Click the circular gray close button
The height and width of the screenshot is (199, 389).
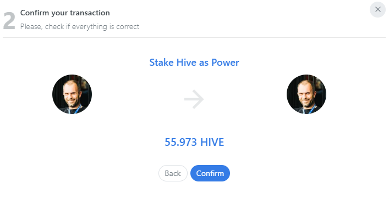coord(377,10)
